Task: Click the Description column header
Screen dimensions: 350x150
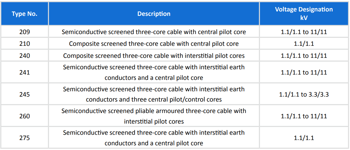Action: 154,14
